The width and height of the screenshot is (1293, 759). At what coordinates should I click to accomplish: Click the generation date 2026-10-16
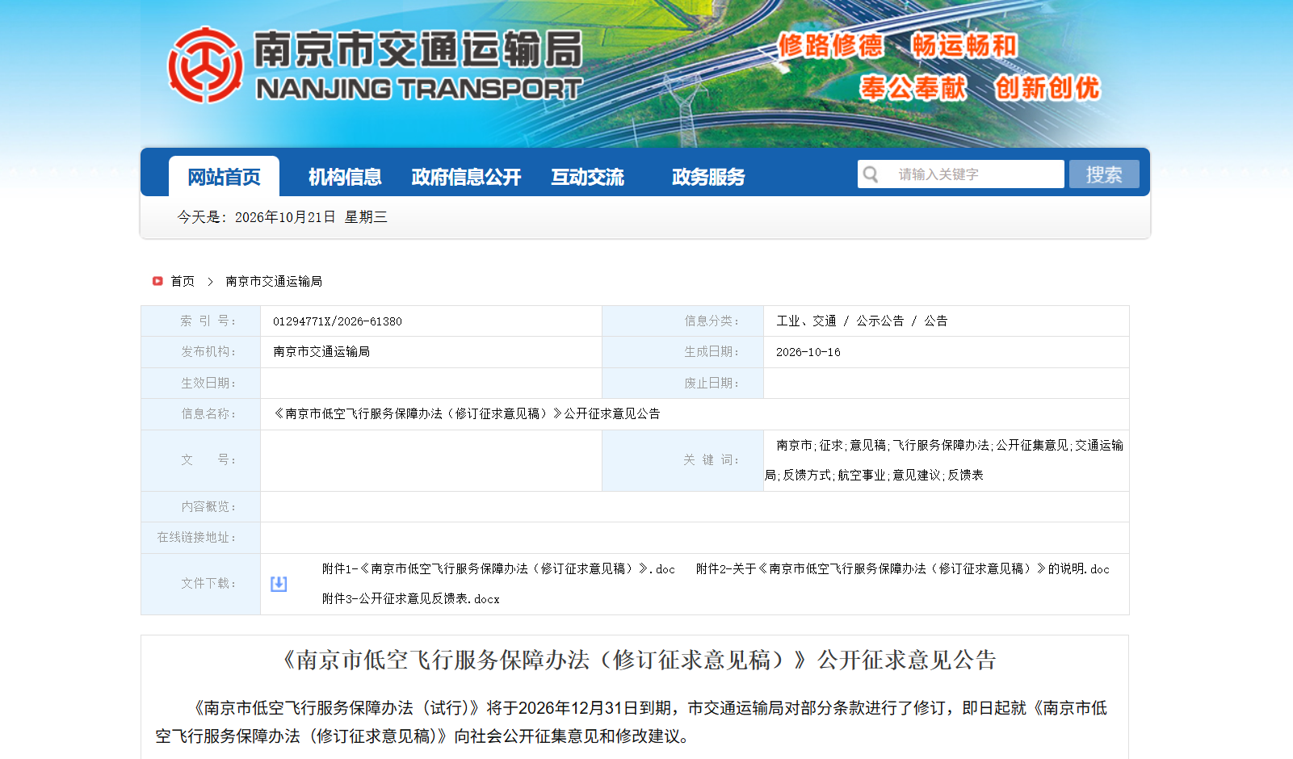point(808,352)
